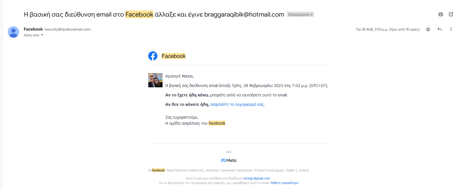Click the Εισερχόμενα label tag
Viewport: 453px width, 190px height.
pos(298,15)
